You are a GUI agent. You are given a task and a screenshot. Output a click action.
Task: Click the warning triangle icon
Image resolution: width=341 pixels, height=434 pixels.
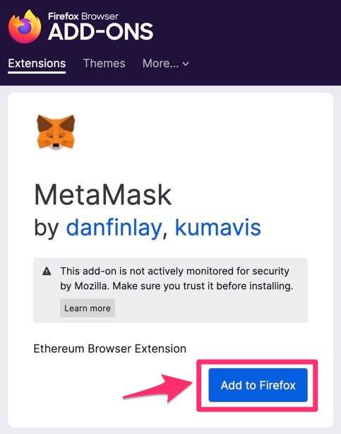click(47, 271)
